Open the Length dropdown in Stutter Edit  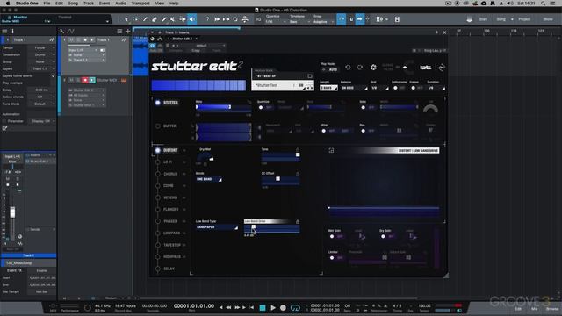[x=328, y=88]
